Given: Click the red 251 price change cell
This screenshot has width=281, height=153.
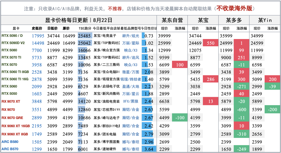Looking at the screenshot, I should coord(241,58).
